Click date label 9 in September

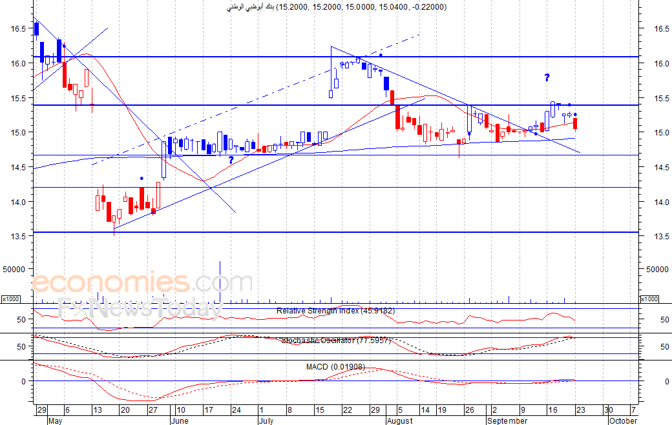pyautogui.click(x=523, y=410)
